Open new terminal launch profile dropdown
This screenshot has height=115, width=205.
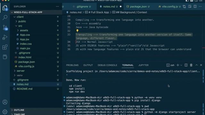tap(181, 65)
